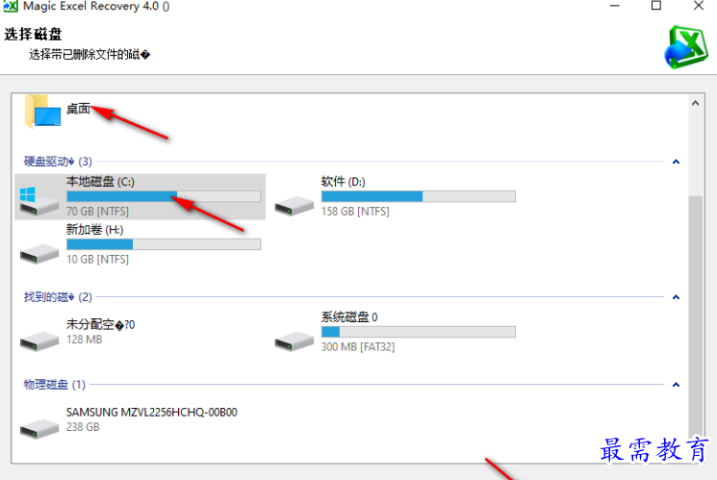Collapse the found disks group
The image size is (717, 480).
pyautogui.click(x=676, y=297)
